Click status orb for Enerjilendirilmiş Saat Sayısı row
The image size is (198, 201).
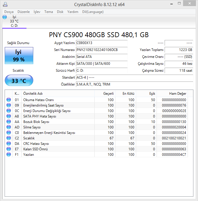click(9, 105)
